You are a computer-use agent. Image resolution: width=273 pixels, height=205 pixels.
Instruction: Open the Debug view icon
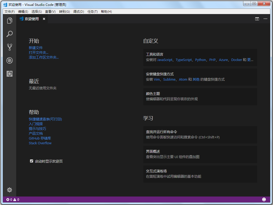click(10, 60)
